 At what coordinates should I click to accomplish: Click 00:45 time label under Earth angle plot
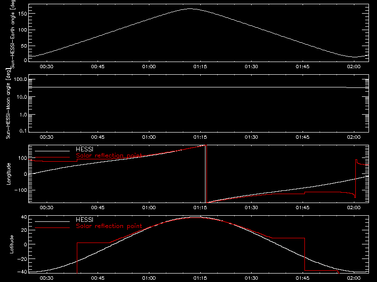point(98,67)
